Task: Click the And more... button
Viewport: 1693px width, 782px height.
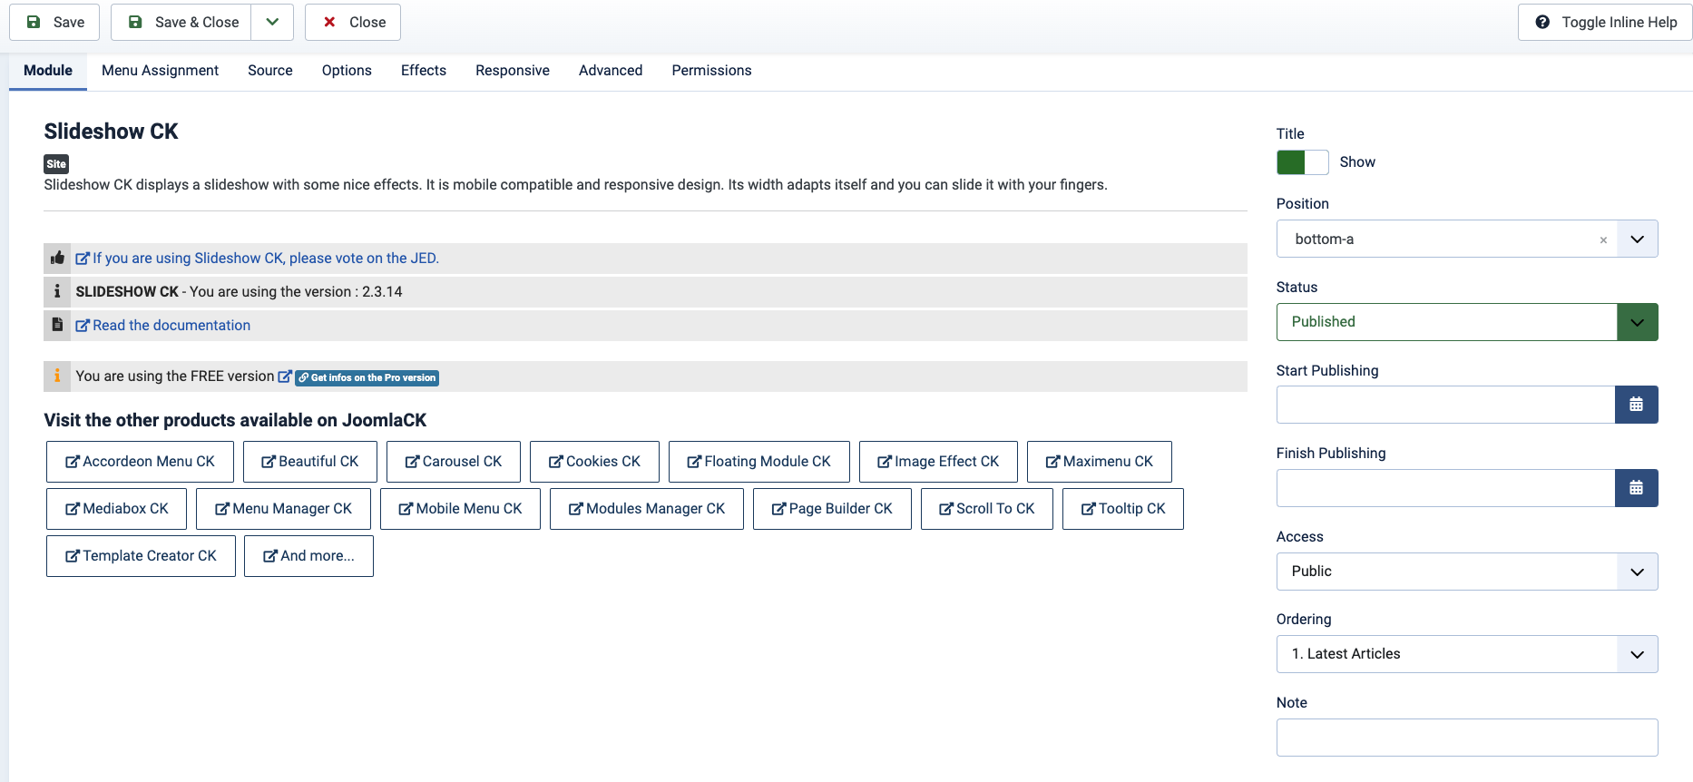Action: [308, 556]
